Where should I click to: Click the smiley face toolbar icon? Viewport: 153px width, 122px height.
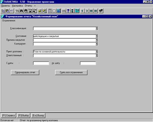click(x=54, y=11)
